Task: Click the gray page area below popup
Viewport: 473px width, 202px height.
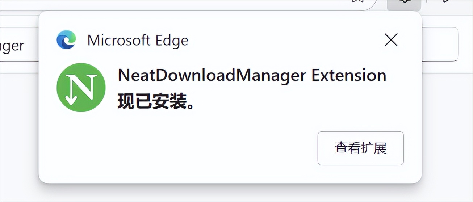Action: 235,193
